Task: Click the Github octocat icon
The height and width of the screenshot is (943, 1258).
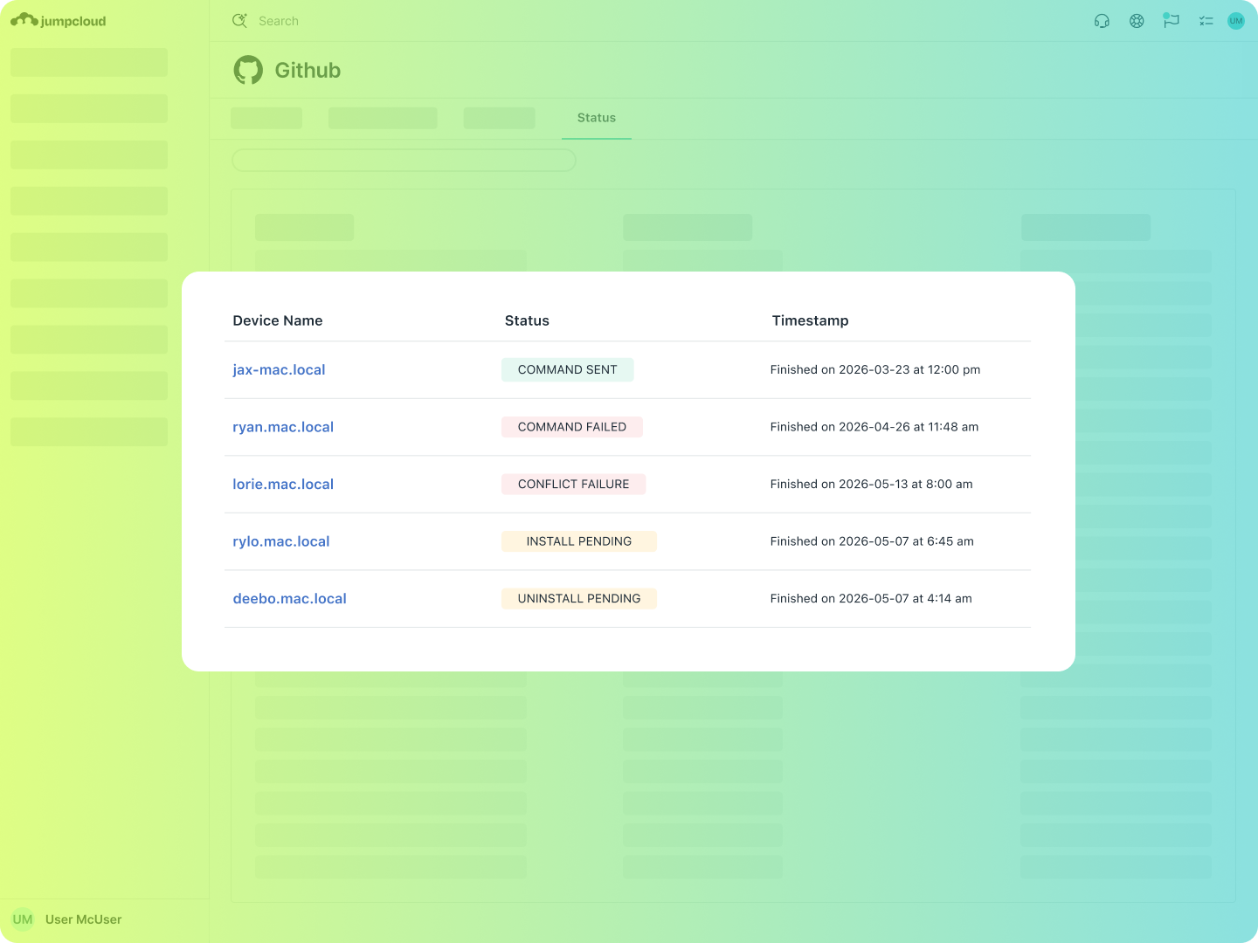Action: (x=248, y=70)
